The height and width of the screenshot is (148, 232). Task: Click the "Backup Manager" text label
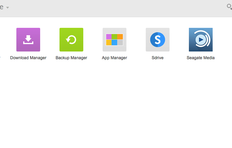(x=71, y=58)
